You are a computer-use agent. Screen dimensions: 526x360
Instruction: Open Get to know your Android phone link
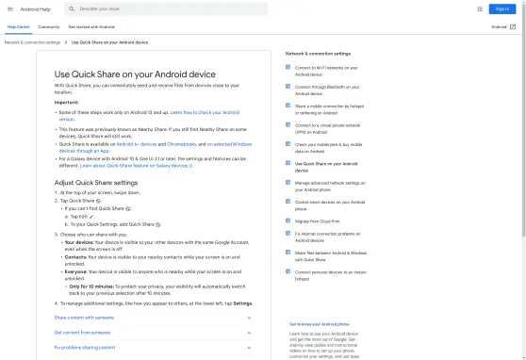(x=320, y=324)
